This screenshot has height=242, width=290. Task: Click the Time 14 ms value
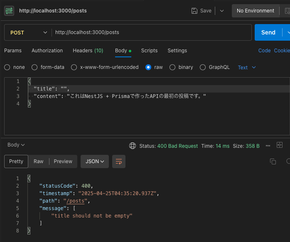(223, 146)
